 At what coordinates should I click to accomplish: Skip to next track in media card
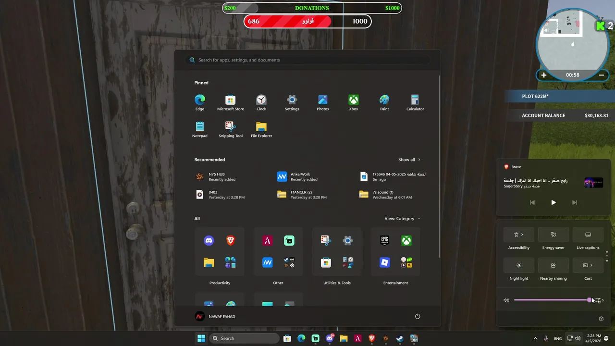(x=575, y=202)
